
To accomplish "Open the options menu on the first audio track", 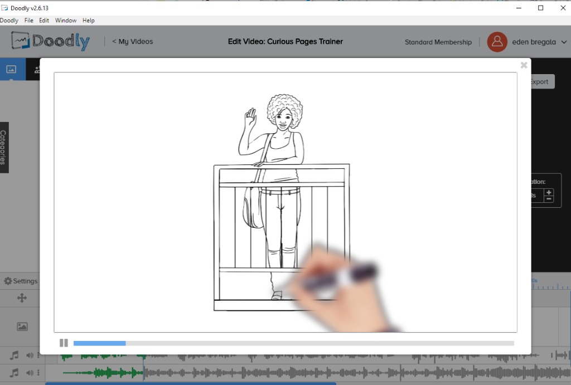I will point(40,355).
